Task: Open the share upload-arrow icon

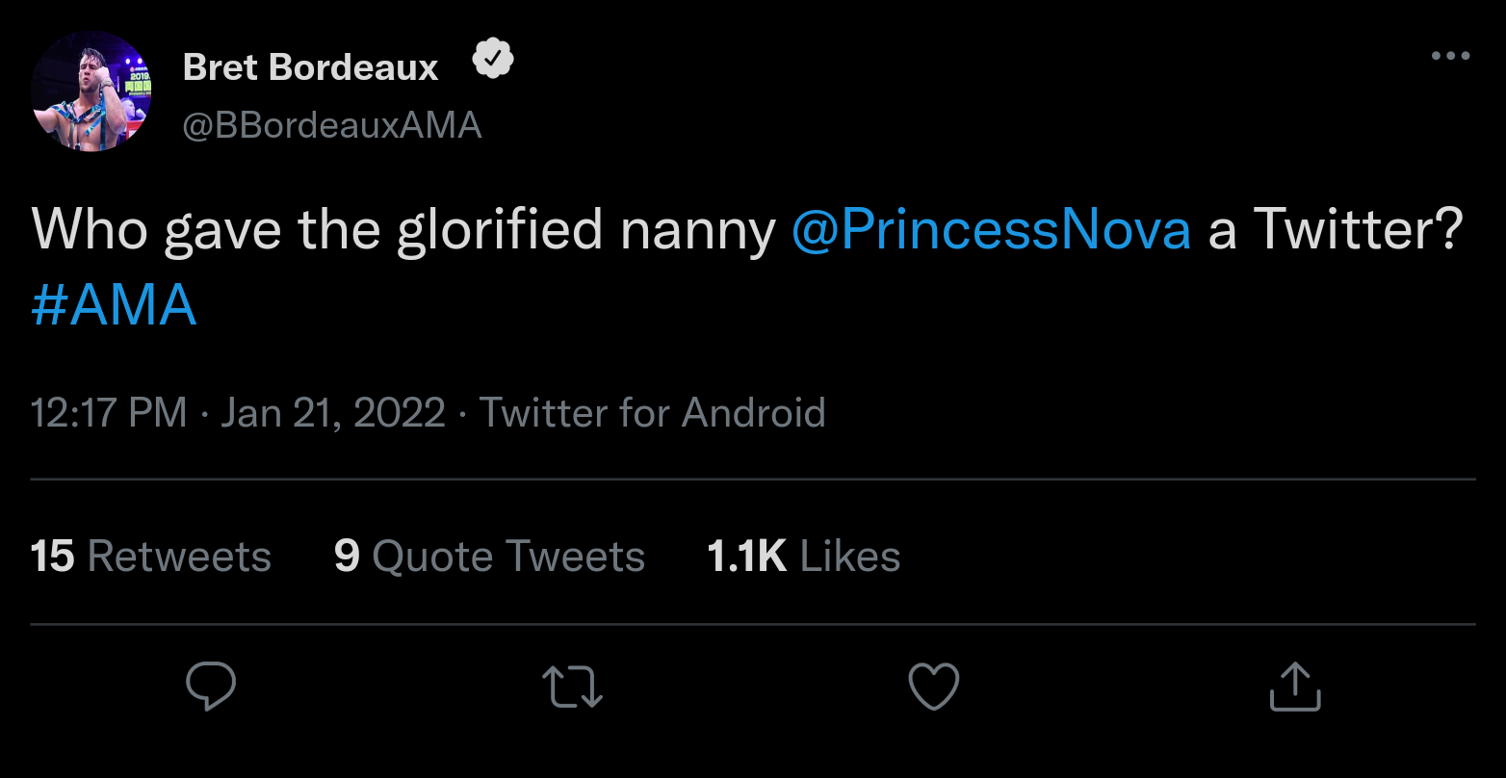Action: point(1295,687)
